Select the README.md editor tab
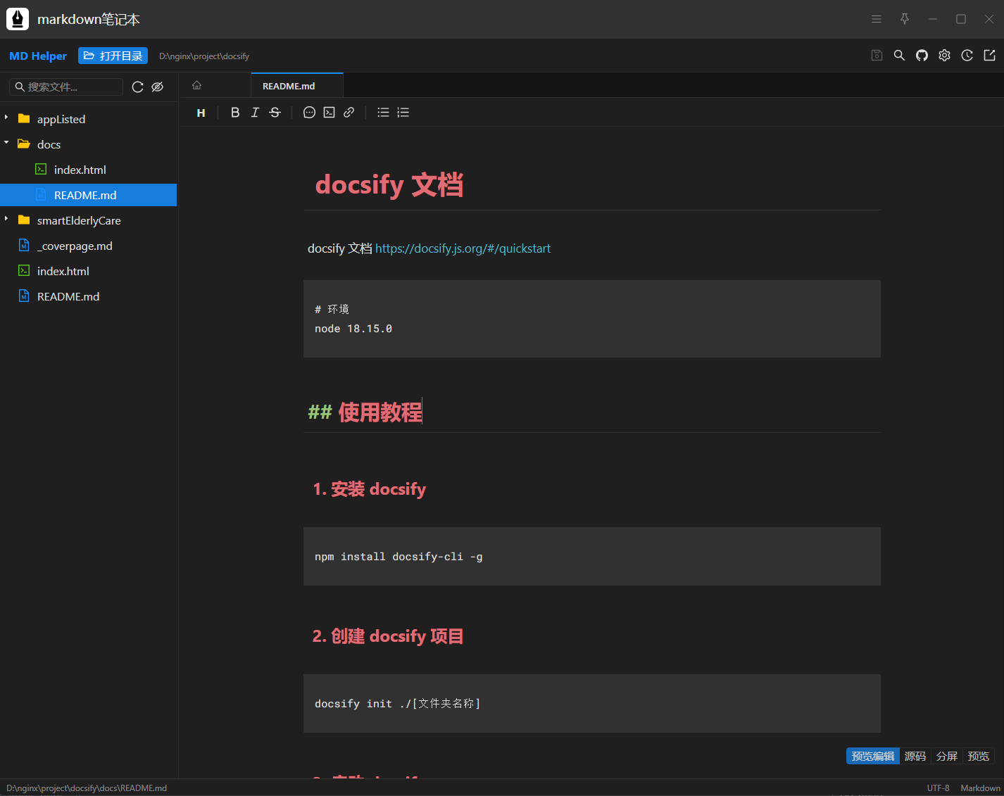This screenshot has height=796, width=1004. tap(289, 86)
